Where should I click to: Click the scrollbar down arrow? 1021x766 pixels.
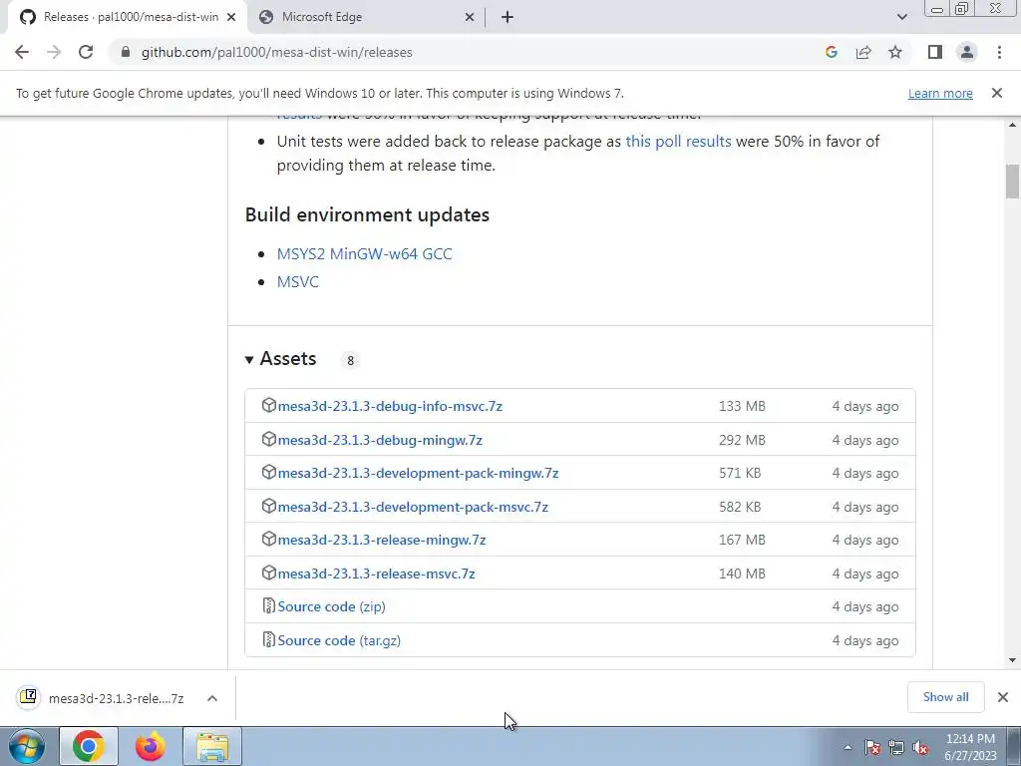[x=1013, y=660]
